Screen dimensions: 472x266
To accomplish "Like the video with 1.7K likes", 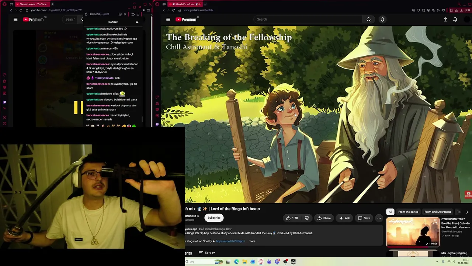I will pos(292,218).
